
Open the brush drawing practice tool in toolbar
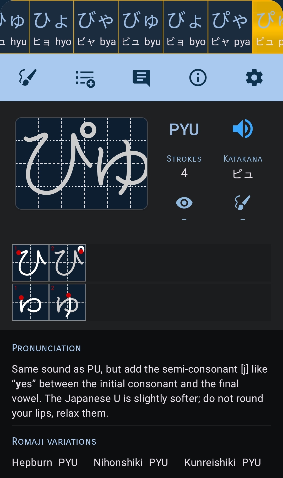coord(28,77)
